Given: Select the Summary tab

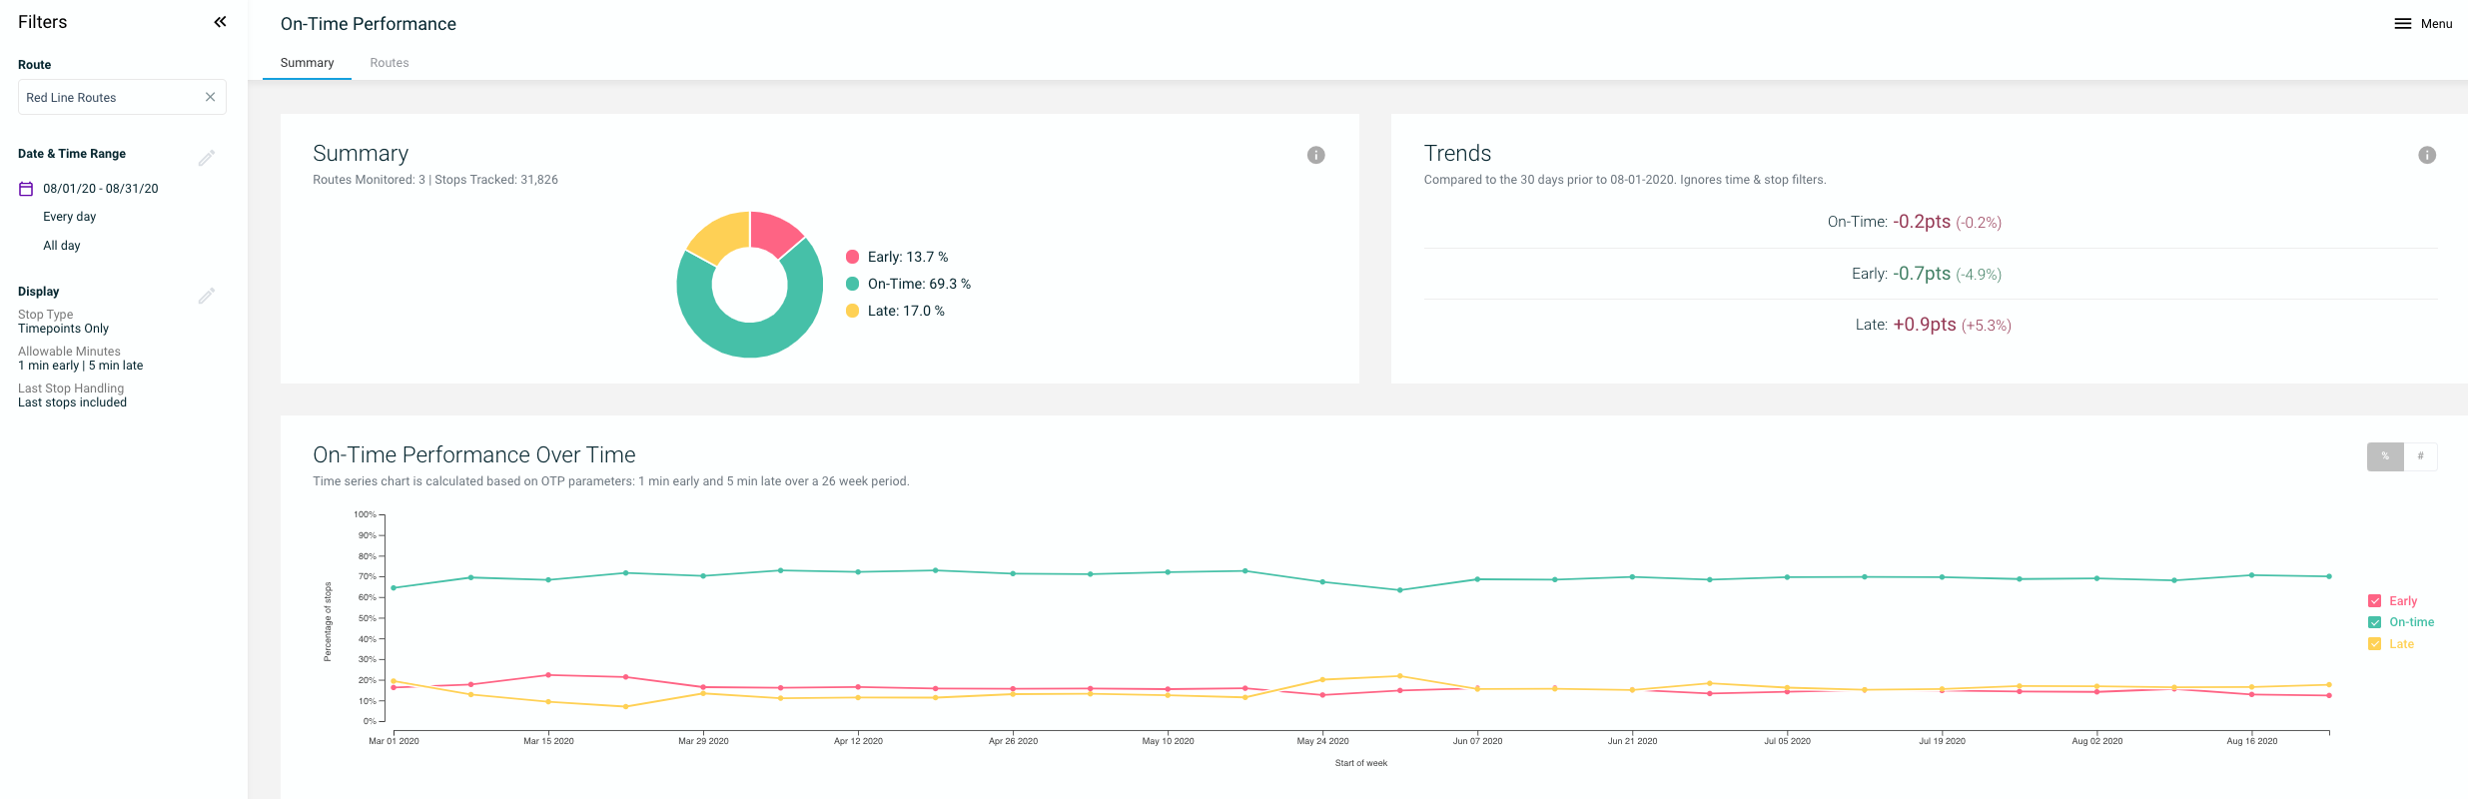Looking at the screenshot, I should [307, 63].
